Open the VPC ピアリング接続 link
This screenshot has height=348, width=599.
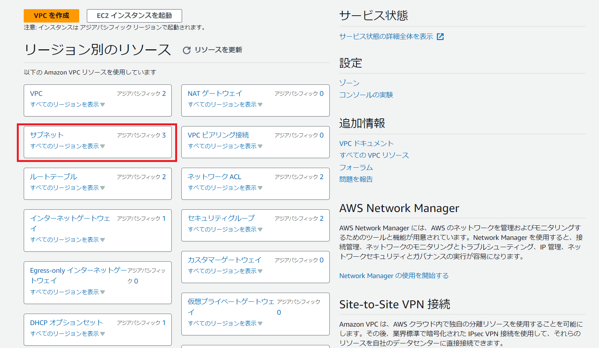coord(218,135)
